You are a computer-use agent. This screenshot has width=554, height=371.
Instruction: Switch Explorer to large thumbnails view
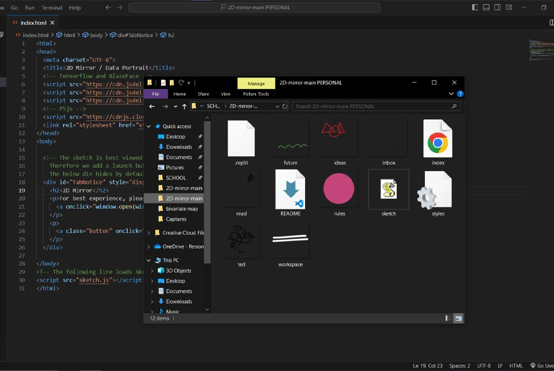click(458, 318)
